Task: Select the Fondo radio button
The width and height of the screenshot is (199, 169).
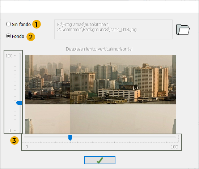Action: (8, 36)
